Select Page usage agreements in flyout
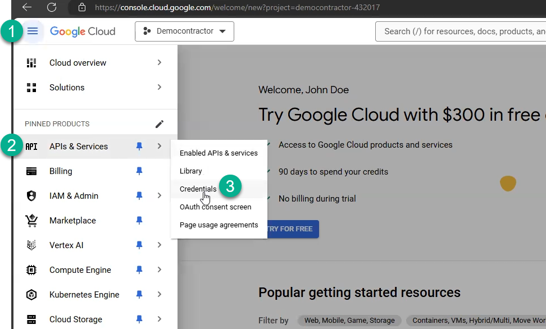The height and width of the screenshot is (329, 546). pyautogui.click(x=219, y=225)
